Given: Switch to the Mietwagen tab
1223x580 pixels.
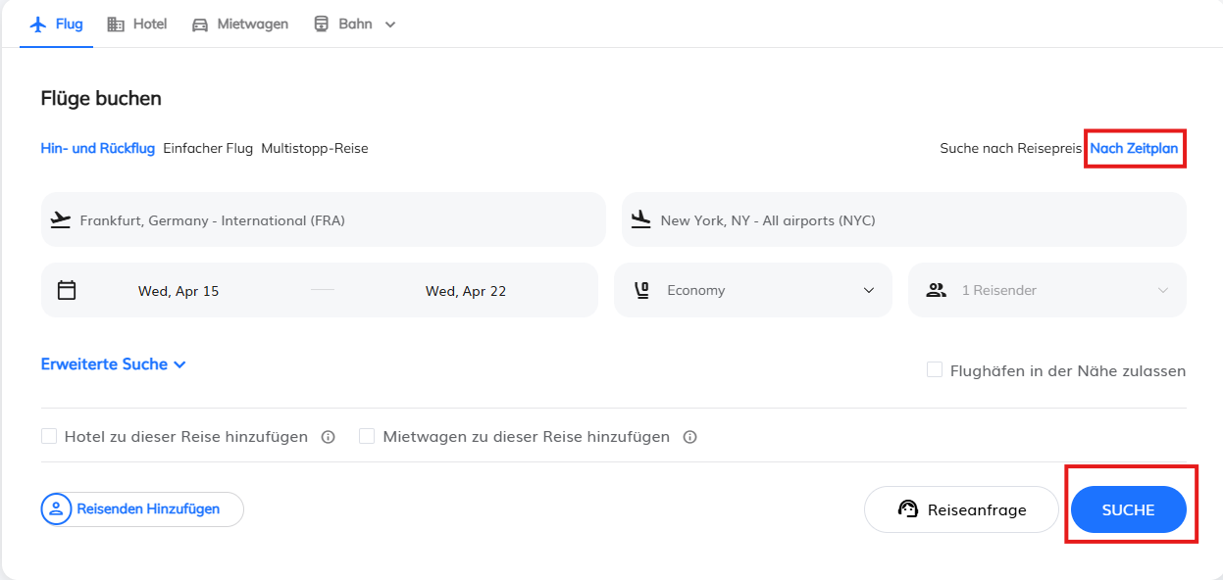Looking at the screenshot, I should pos(240,24).
